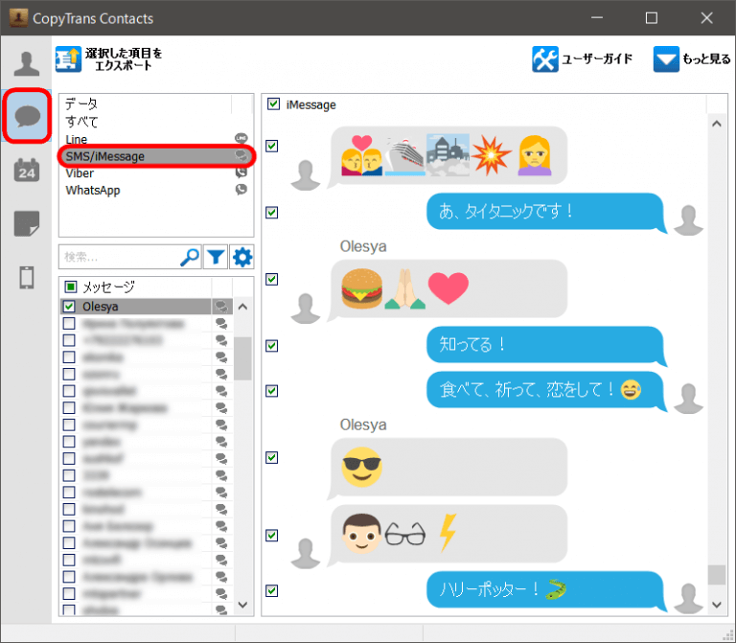Viewport: 736px width, 643px height.
Task: Click the burger emoji message
Action: (448, 289)
